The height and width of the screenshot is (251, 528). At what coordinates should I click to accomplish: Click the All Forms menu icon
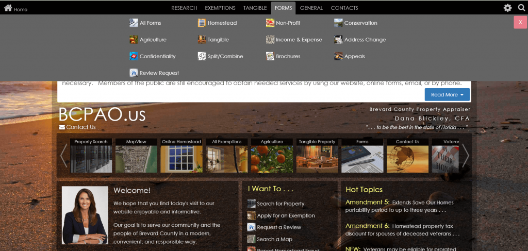pos(134,23)
